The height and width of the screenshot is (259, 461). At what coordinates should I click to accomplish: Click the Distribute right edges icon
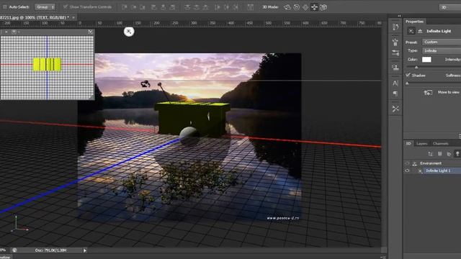(x=236, y=7)
